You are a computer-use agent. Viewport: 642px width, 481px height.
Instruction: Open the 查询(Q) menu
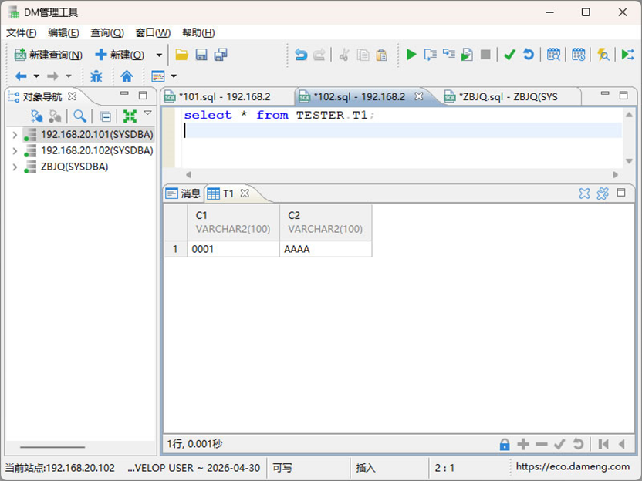pos(106,32)
